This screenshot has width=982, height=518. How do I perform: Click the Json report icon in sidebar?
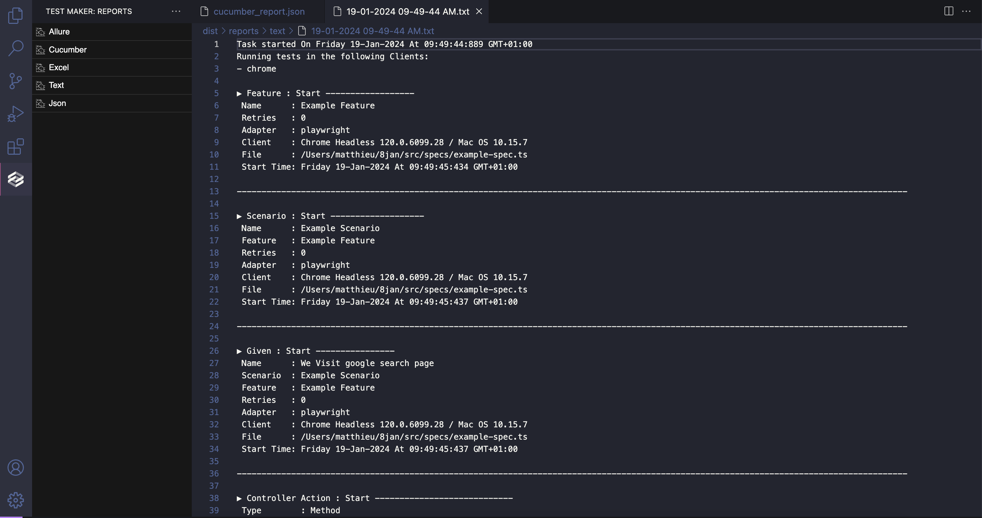point(40,103)
